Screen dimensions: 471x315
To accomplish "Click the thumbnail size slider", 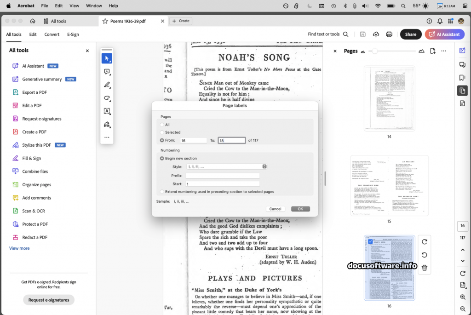I will coord(375,51).
